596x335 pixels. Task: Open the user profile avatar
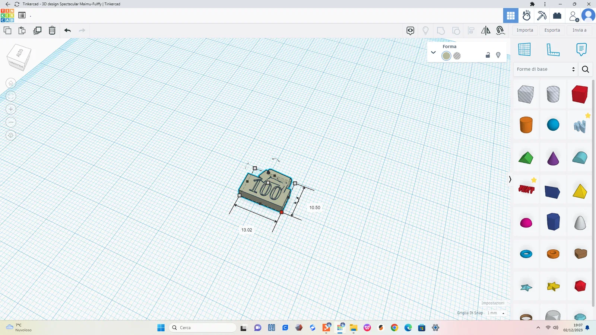pyautogui.click(x=589, y=16)
